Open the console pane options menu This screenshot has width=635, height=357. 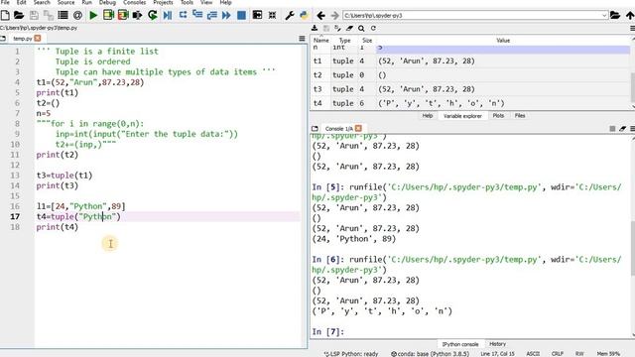point(632,128)
